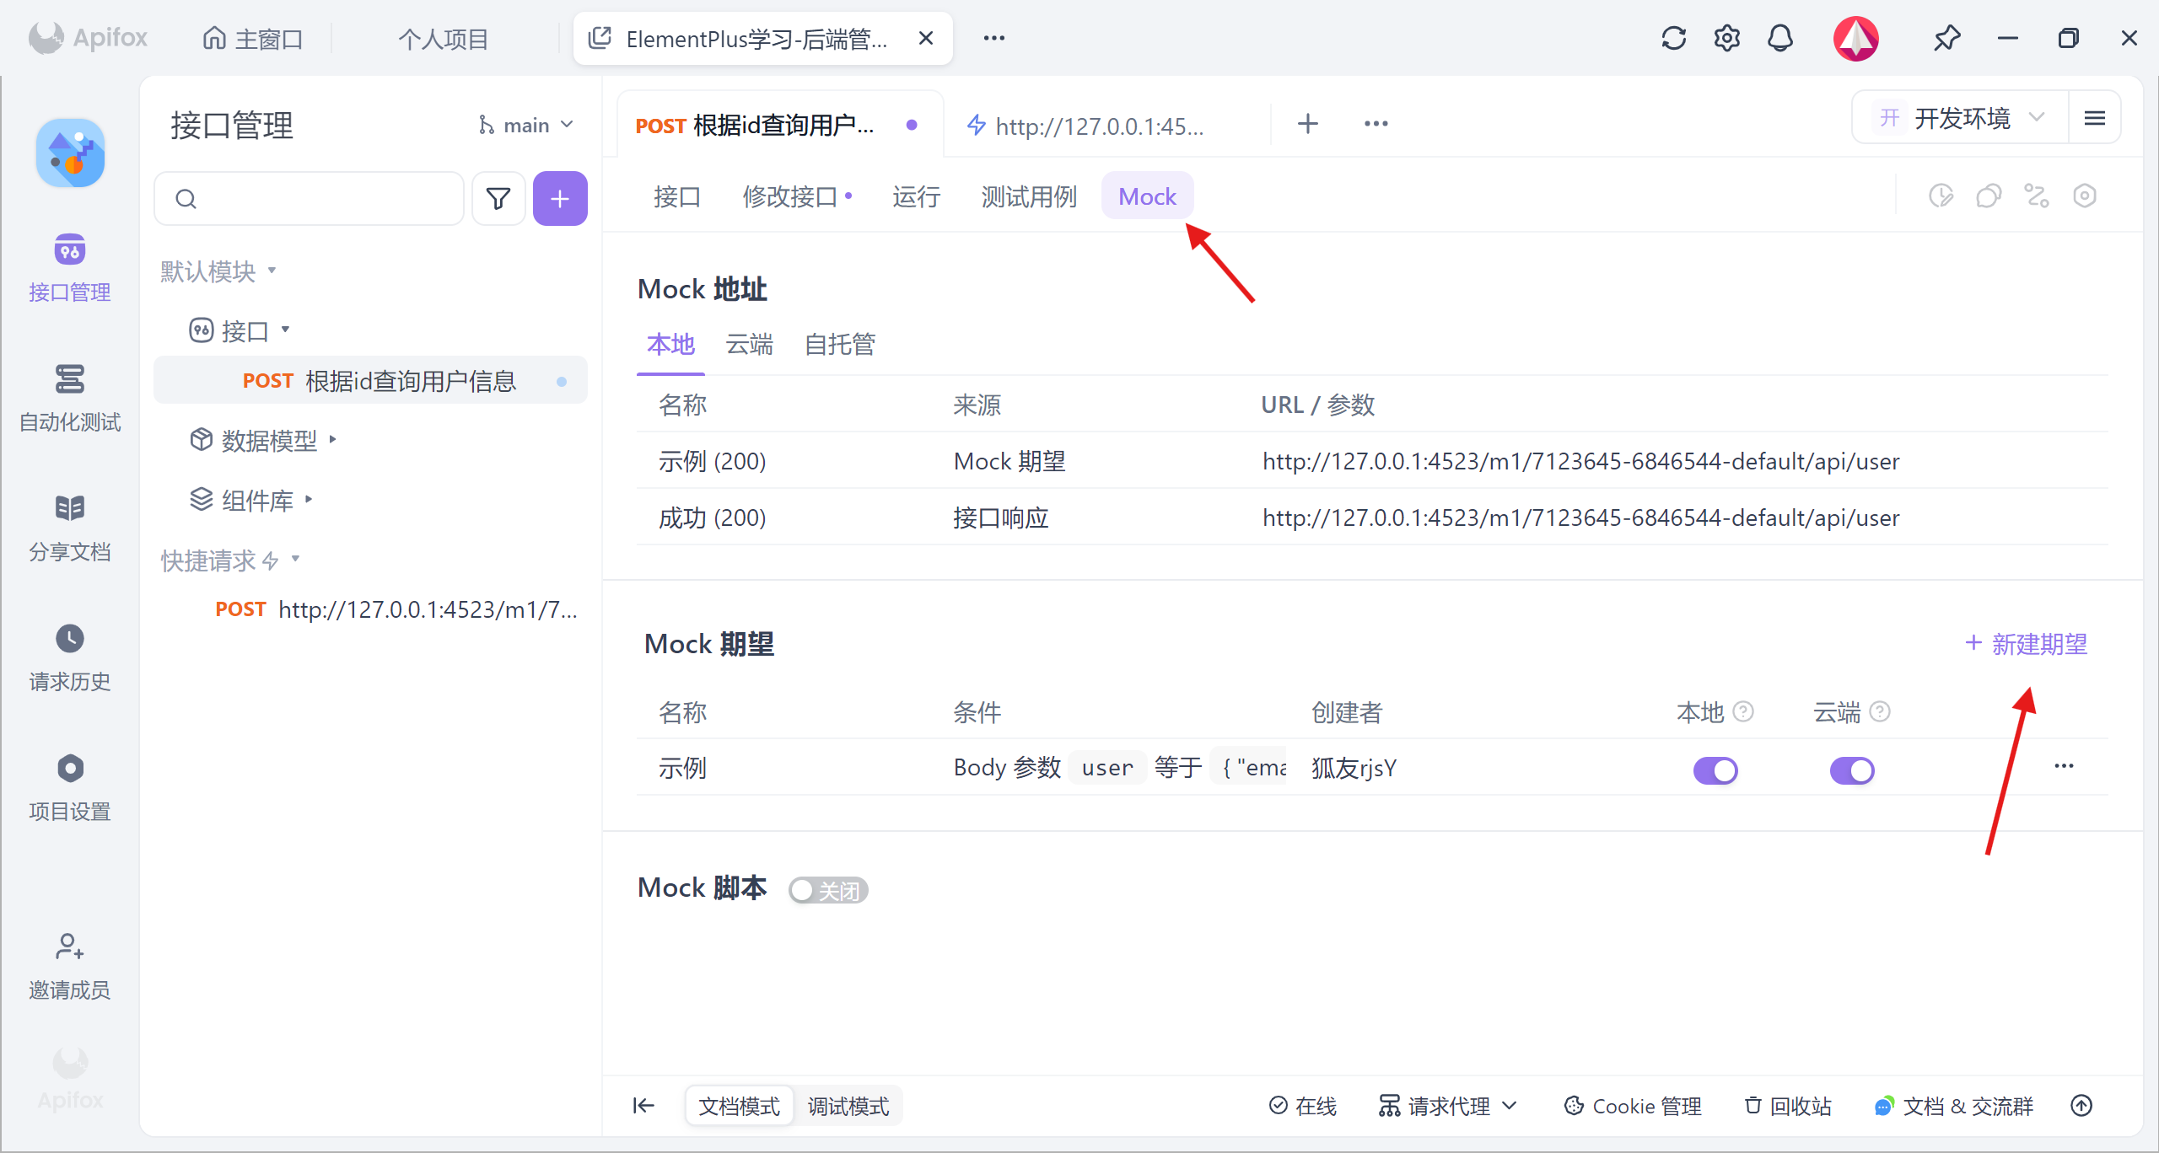Image resolution: width=2159 pixels, height=1153 pixels.
Task: Enable the Mock 脚本 switch
Action: [x=827, y=890]
